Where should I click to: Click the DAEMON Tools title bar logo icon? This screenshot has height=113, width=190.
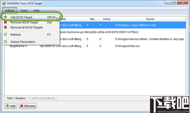[4, 3]
